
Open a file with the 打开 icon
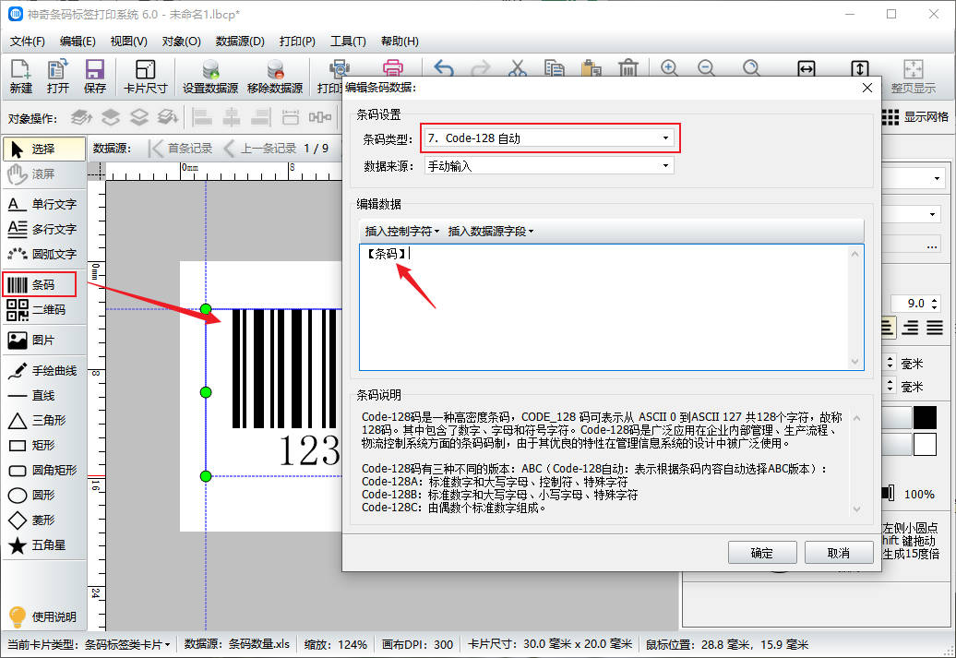(x=58, y=77)
